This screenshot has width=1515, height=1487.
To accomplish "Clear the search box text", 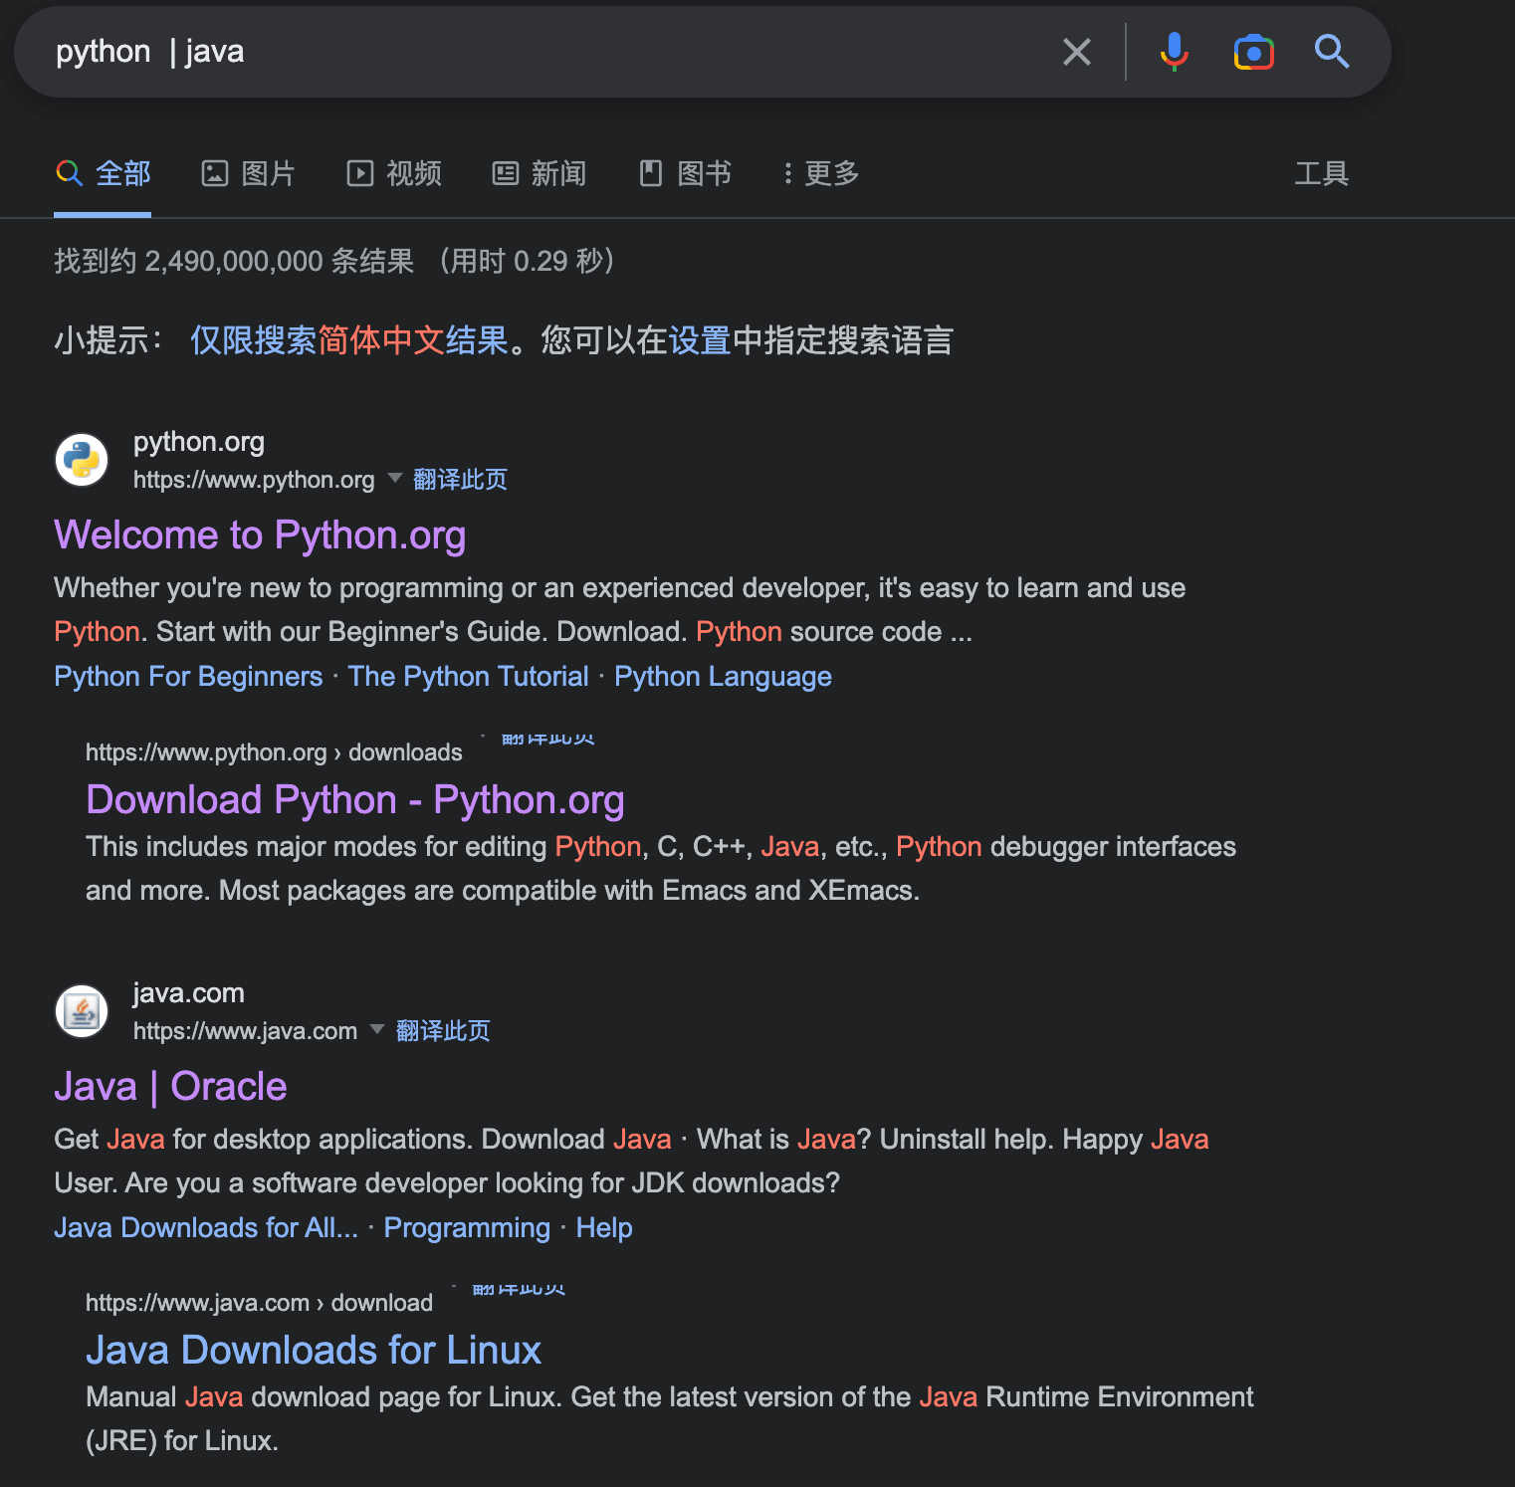I will pyautogui.click(x=1076, y=52).
